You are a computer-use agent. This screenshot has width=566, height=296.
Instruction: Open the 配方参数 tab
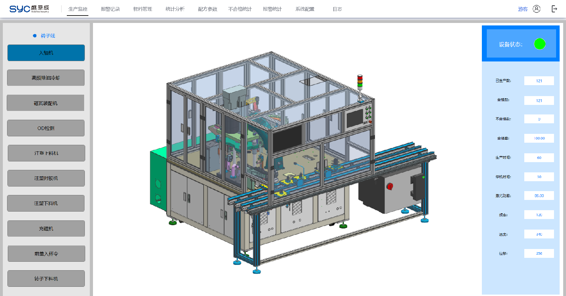(208, 9)
